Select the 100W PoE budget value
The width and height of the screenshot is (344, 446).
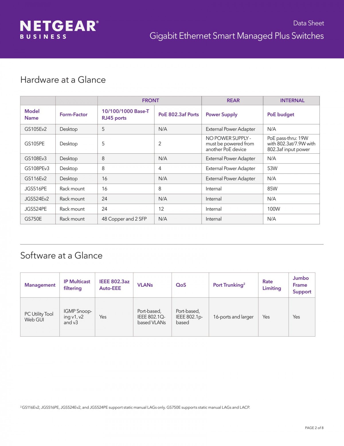(x=273, y=209)
